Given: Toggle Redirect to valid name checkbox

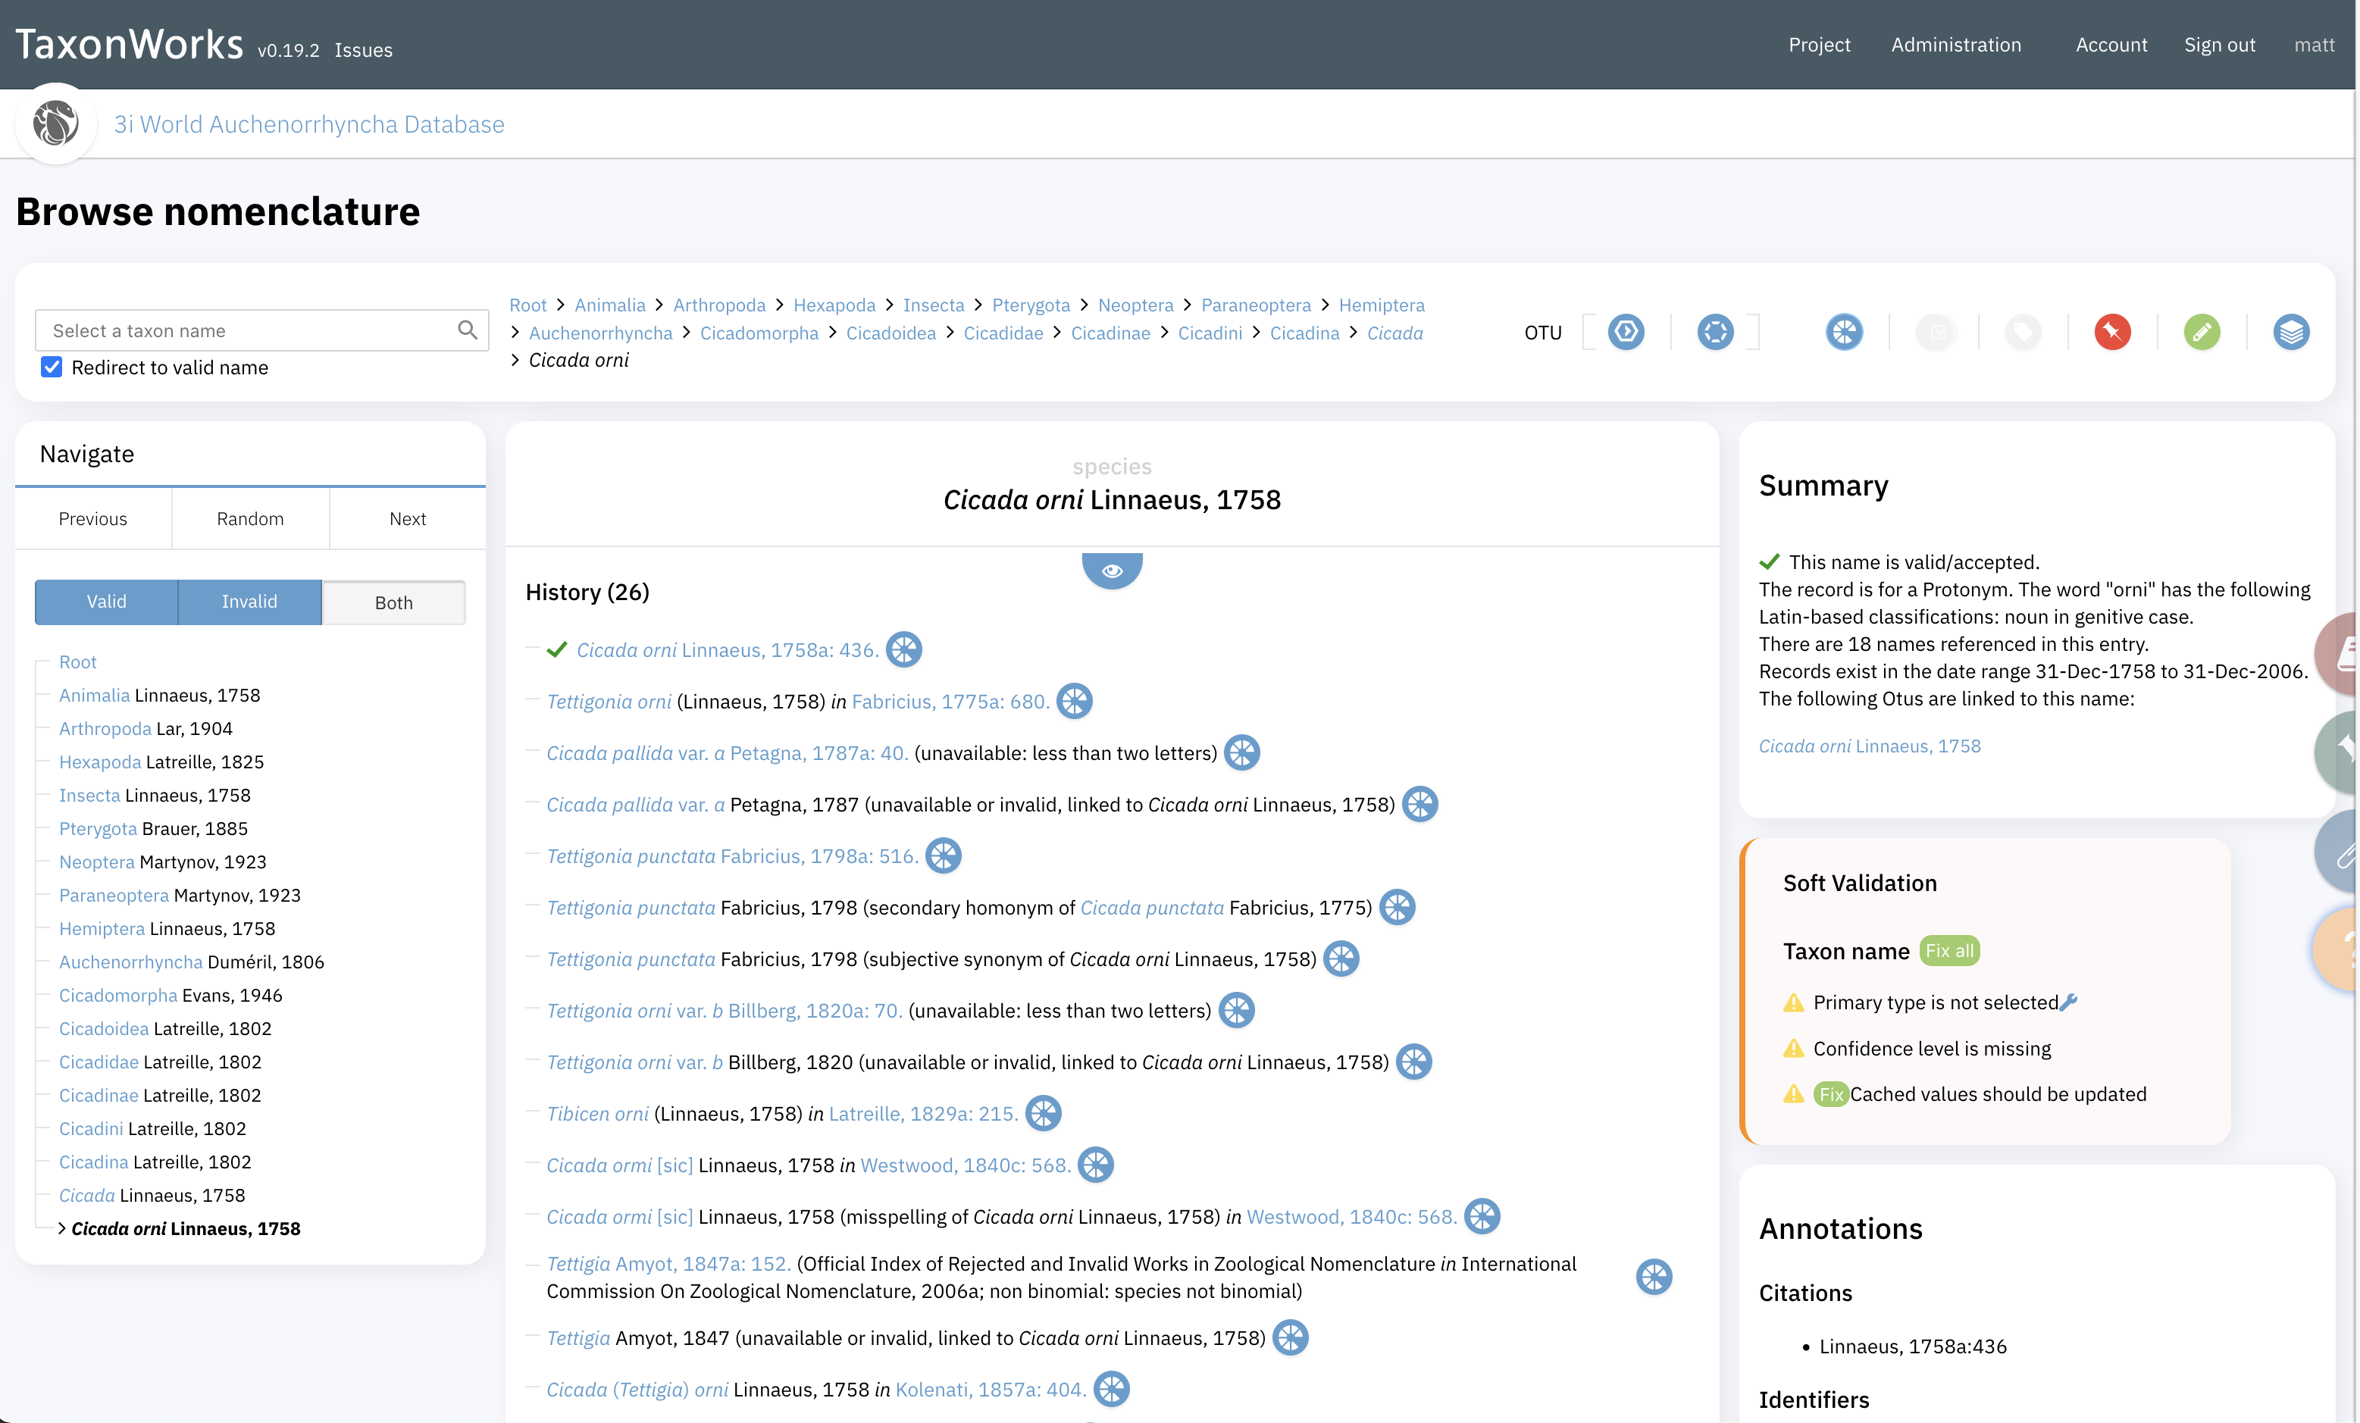Looking at the screenshot, I should [52, 367].
